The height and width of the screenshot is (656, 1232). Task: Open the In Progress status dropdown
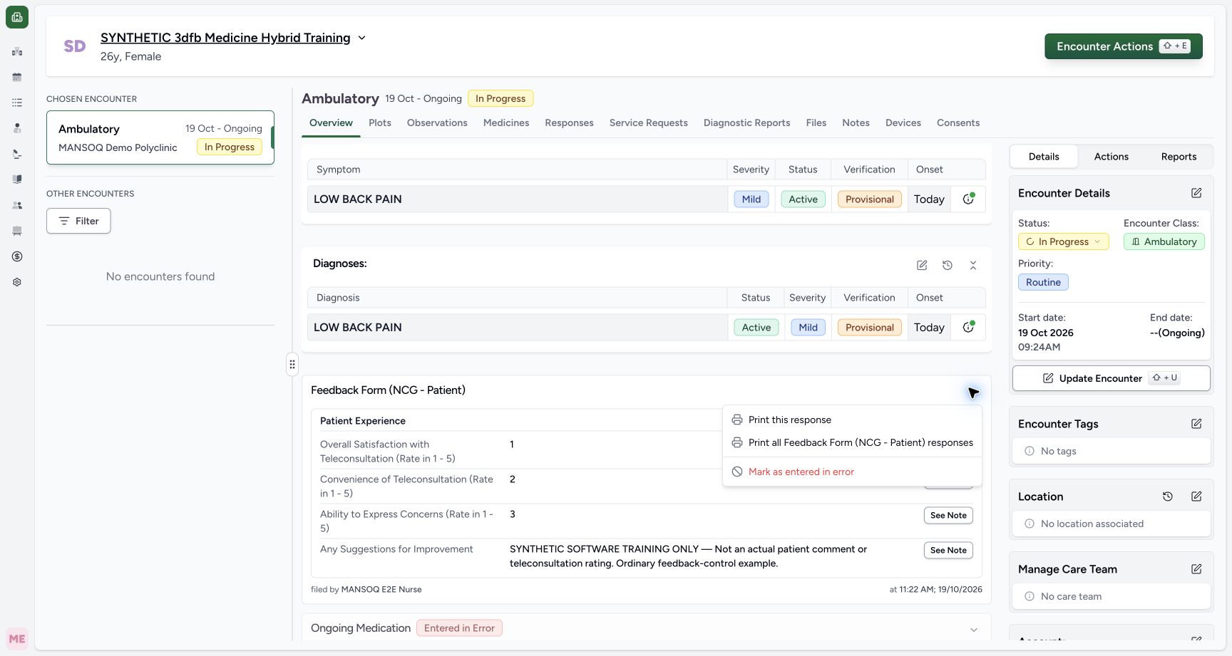(1063, 241)
